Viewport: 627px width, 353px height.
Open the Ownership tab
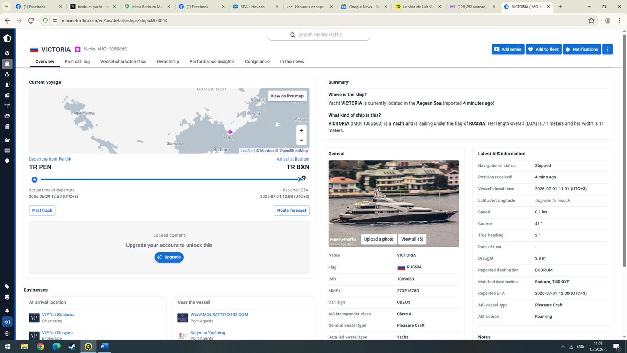pyautogui.click(x=168, y=61)
